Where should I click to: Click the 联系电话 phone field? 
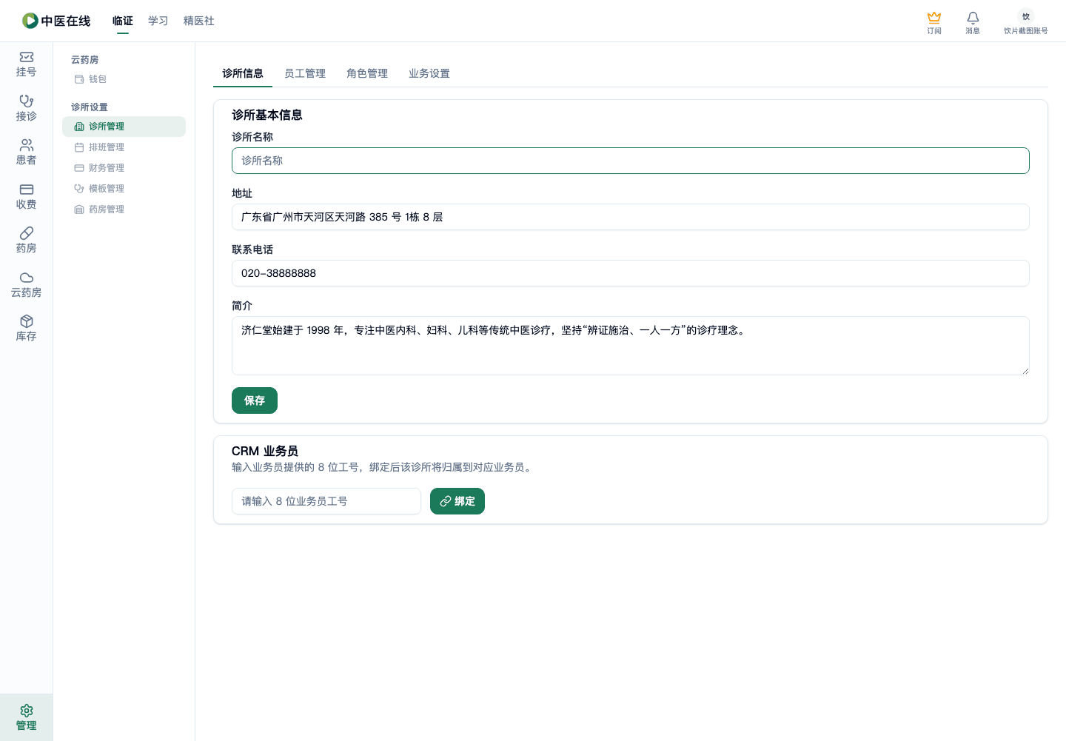[631, 273]
